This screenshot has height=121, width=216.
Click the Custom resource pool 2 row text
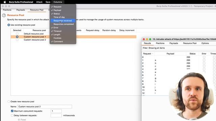point(35,40)
